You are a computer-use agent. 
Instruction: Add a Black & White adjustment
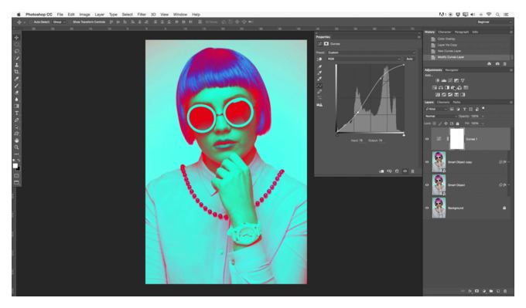(x=447, y=88)
